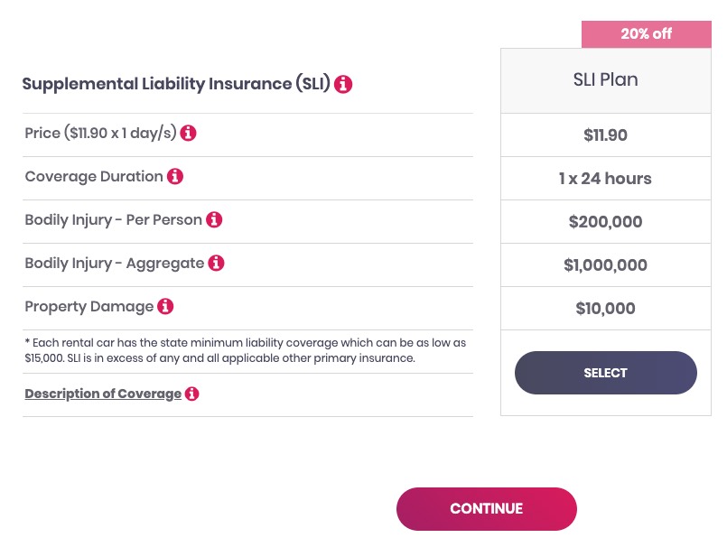Screen dimensions: 727x547
Task: Open the Description of Coverage link
Action: pos(103,394)
